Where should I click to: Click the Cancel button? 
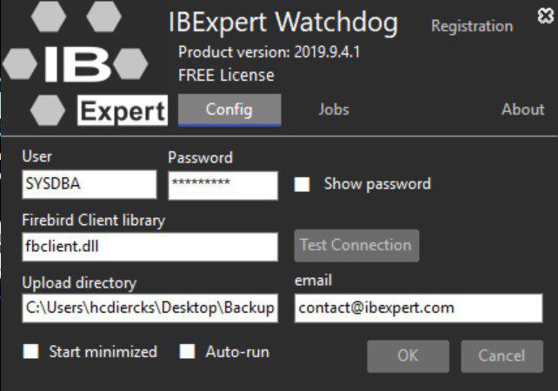(x=502, y=356)
